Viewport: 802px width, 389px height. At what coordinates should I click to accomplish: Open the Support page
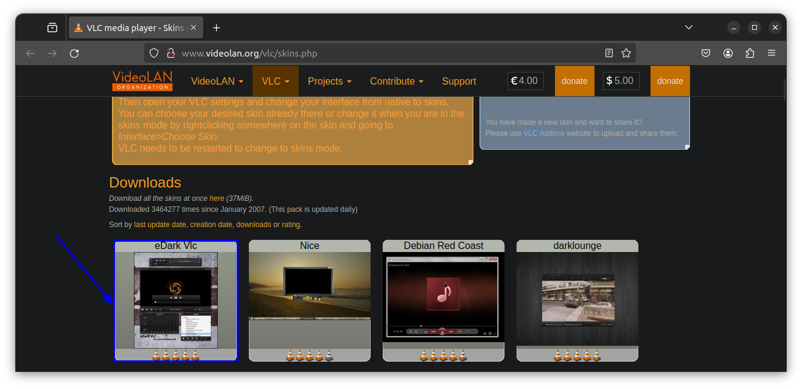[459, 81]
